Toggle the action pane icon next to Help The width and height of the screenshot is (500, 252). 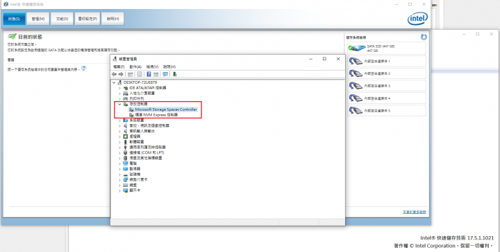pos(156,74)
